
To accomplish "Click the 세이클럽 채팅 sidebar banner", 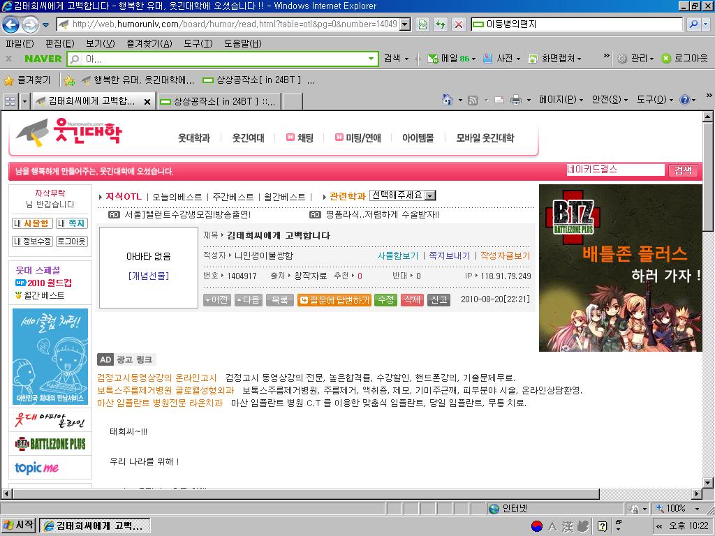I will [x=50, y=357].
